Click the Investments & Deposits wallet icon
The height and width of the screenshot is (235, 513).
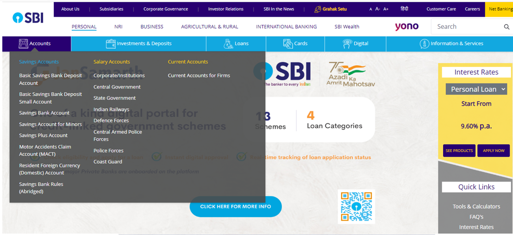click(x=111, y=44)
